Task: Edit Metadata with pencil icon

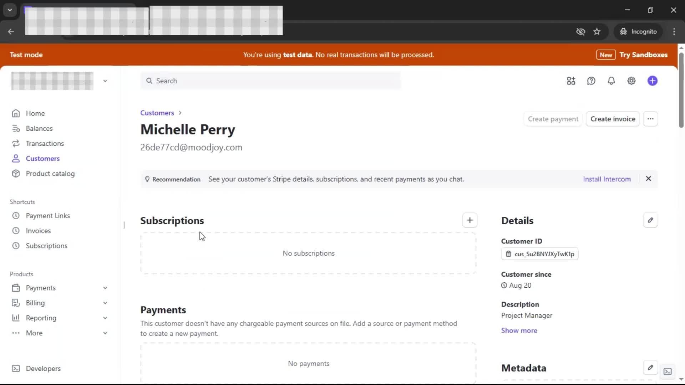Action: pos(650,368)
